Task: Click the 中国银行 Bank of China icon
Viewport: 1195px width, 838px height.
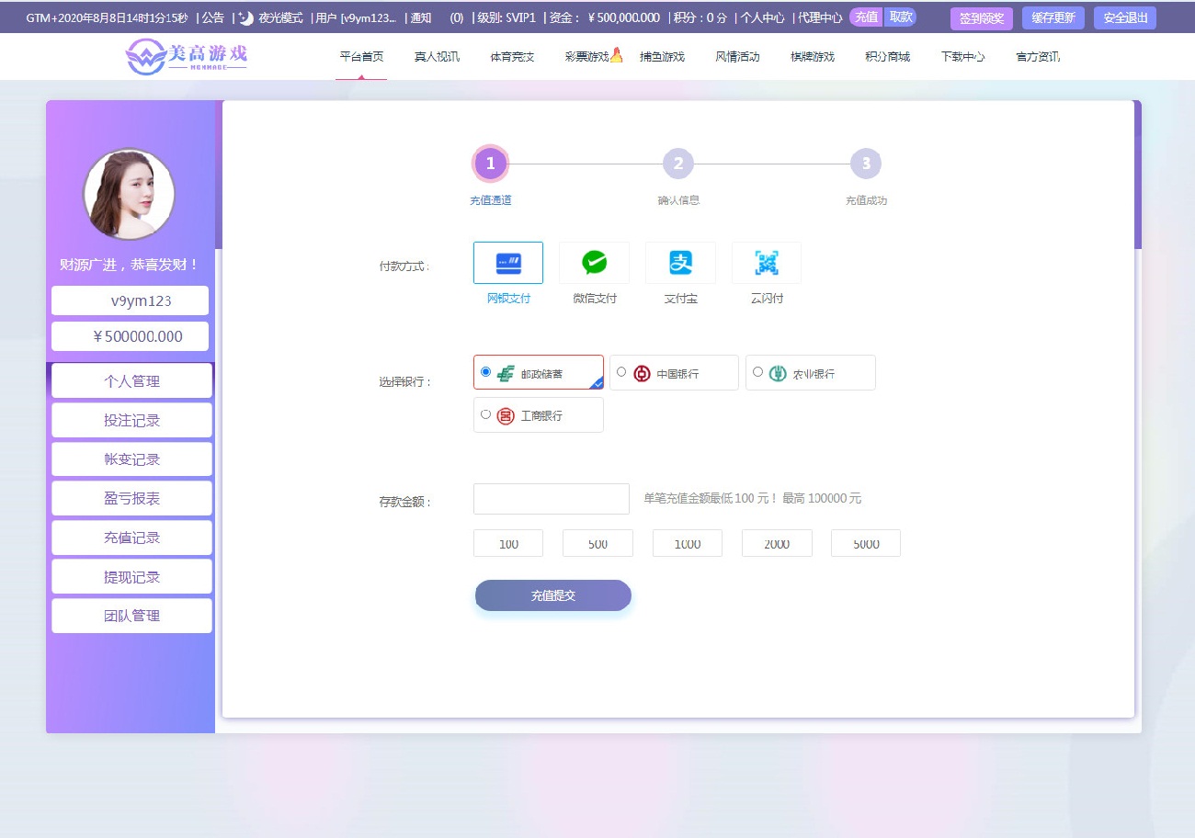Action: 643,371
